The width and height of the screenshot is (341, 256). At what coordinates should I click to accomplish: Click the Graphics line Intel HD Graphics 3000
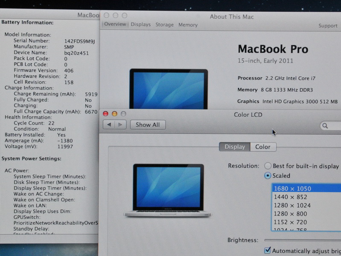(288, 102)
